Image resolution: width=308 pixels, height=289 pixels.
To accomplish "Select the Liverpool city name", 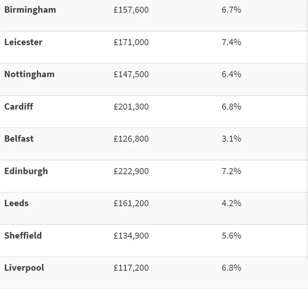I will (x=24, y=268).
